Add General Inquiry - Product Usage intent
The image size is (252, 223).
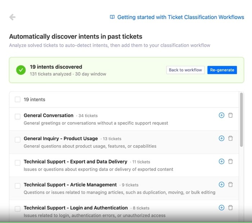pos(221,138)
